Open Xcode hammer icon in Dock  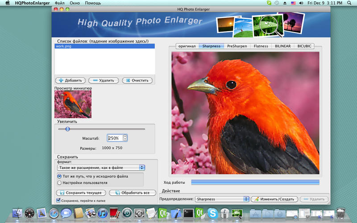coord(176,214)
